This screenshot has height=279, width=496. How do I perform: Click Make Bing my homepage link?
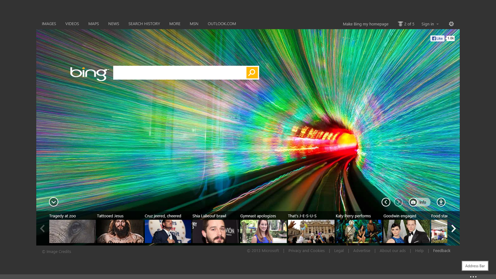click(365, 24)
